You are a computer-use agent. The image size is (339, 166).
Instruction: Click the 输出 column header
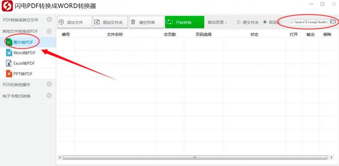click(x=310, y=35)
